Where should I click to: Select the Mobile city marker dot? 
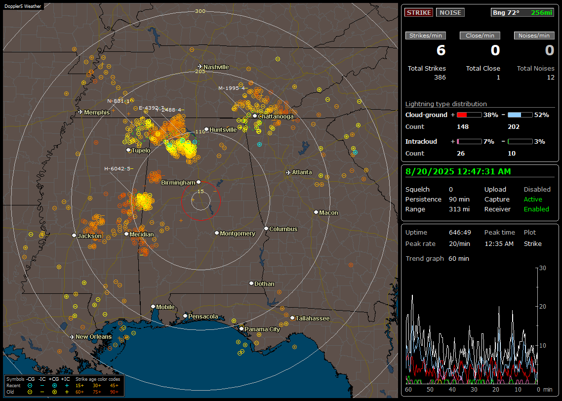coord(153,306)
